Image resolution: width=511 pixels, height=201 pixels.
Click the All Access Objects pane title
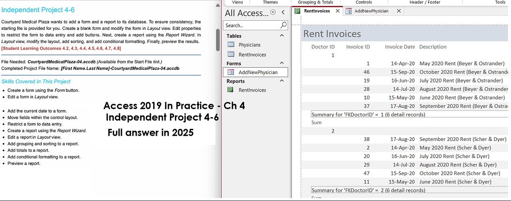(x=246, y=13)
